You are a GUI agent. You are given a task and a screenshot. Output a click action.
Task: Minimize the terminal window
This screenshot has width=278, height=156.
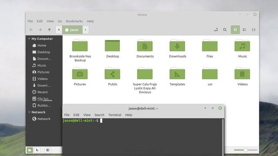pyautogui.click(x=205, y=108)
